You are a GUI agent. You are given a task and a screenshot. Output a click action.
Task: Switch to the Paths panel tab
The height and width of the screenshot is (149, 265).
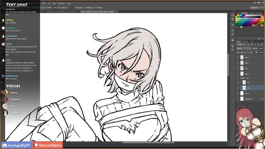coord(252,41)
